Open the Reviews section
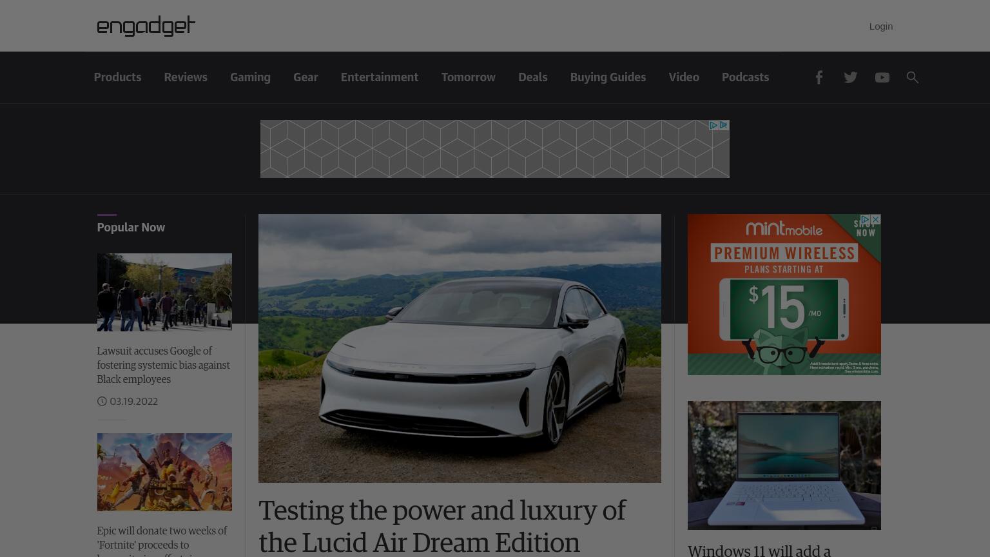Screen dimensions: 990x557 186,77
